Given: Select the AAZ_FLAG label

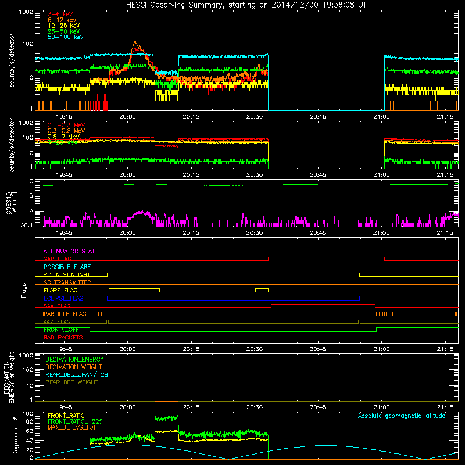Looking at the screenshot, I should (57, 321).
